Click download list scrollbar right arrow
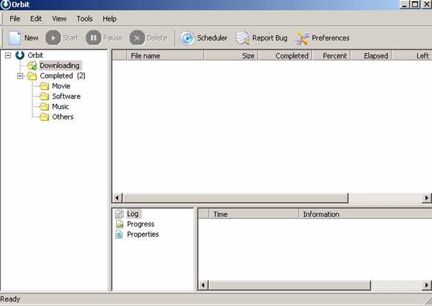 tap(427, 198)
